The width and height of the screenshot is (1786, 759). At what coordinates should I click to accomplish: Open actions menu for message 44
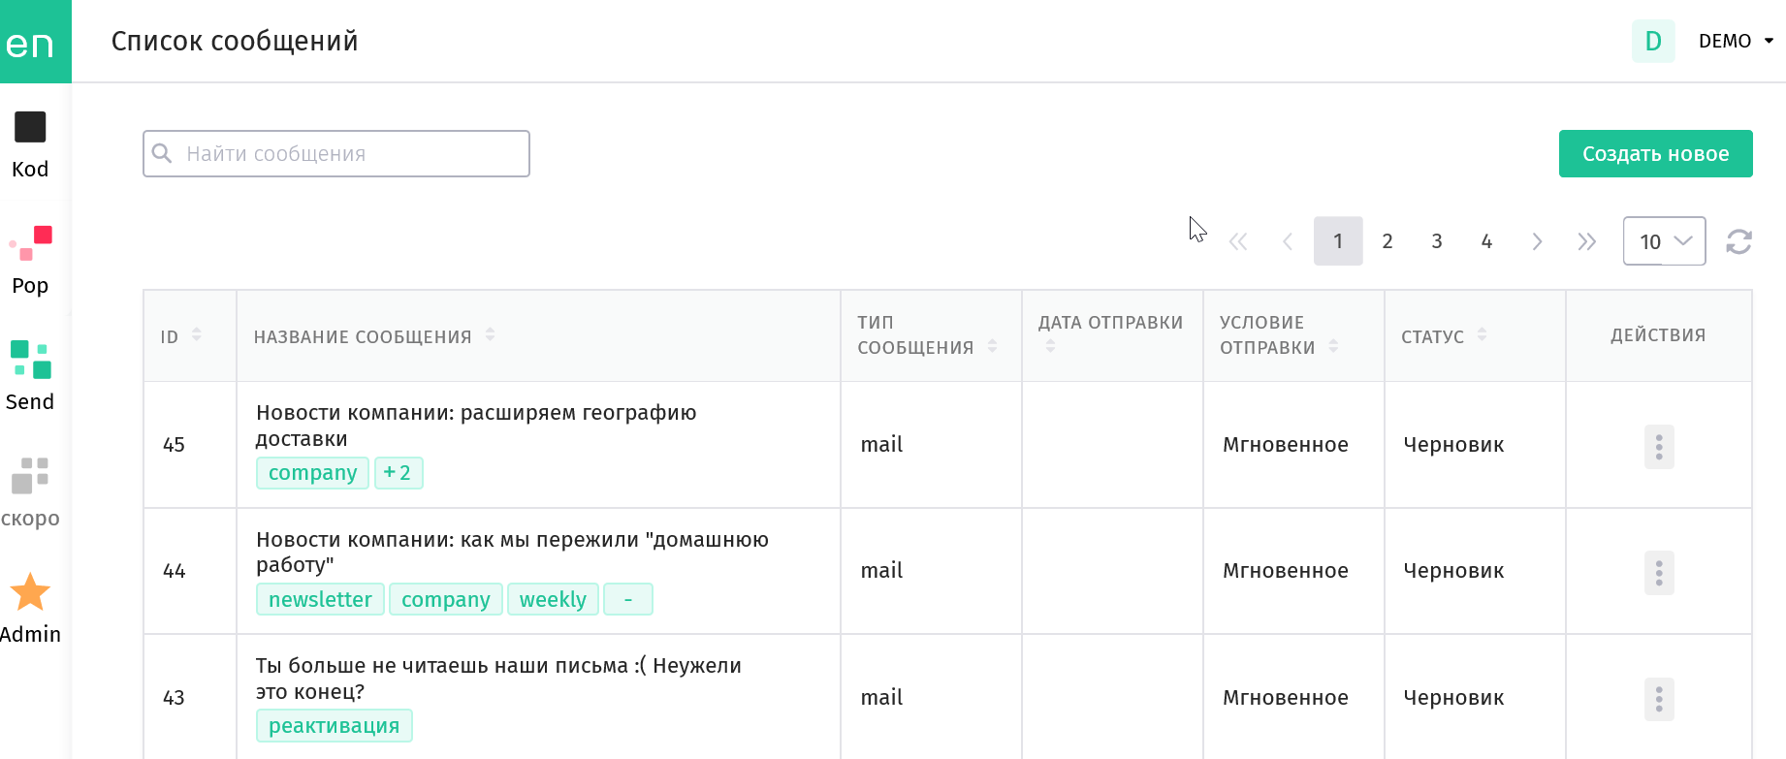(x=1659, y=573)
